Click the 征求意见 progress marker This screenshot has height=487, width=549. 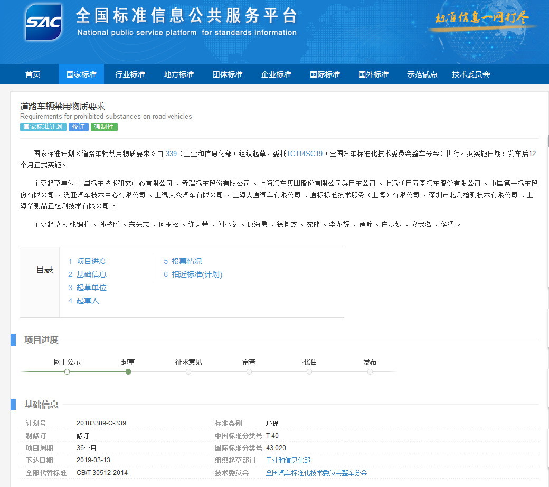[x=188, y=371]
